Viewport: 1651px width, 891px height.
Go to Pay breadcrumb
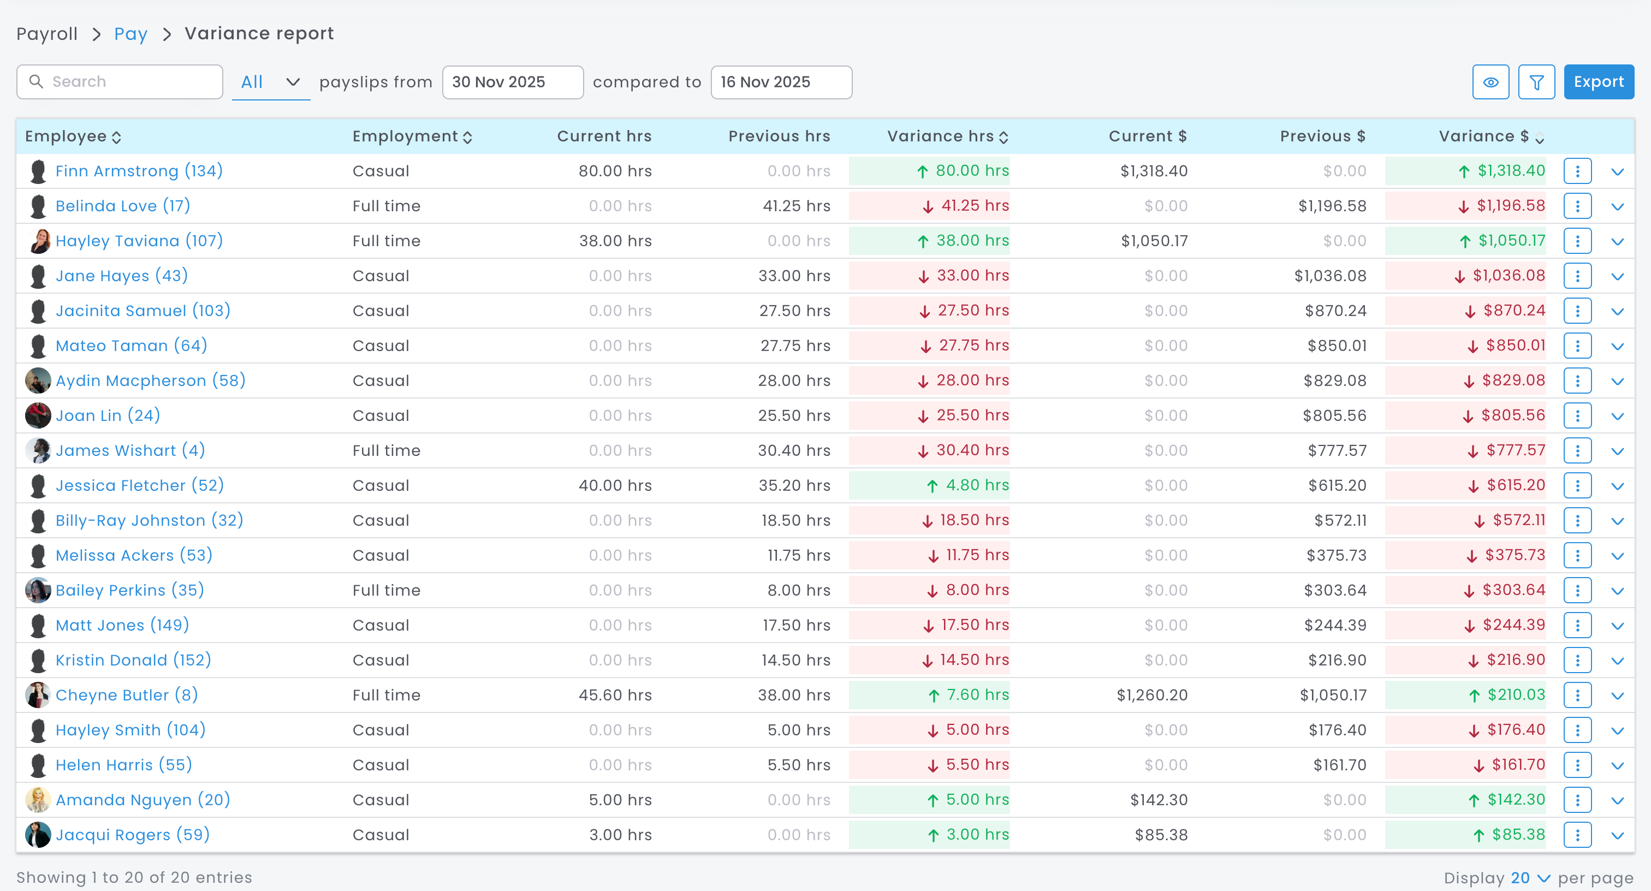point(130,33)
